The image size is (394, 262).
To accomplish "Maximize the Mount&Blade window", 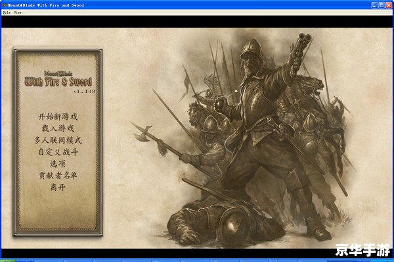I will tap(381, 5).
